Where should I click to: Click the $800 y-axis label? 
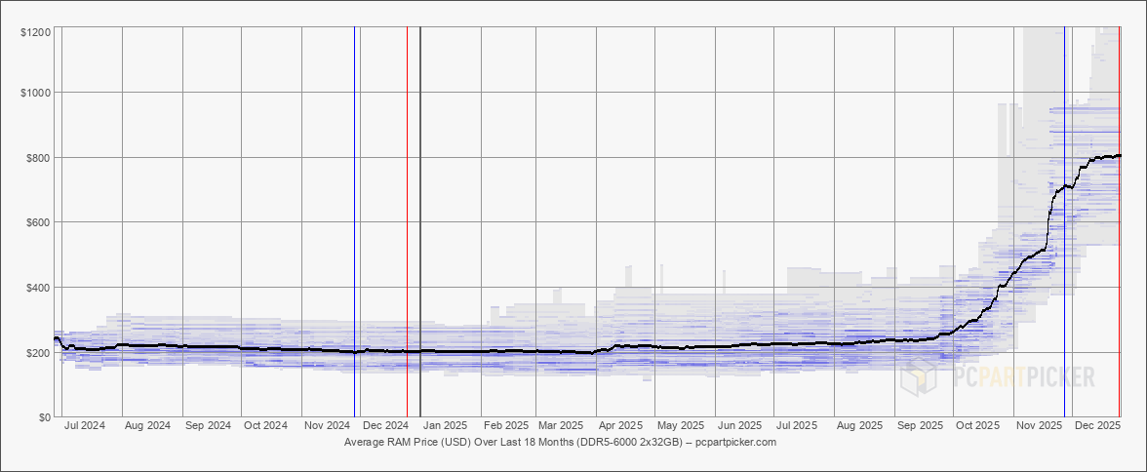[39, 157]
